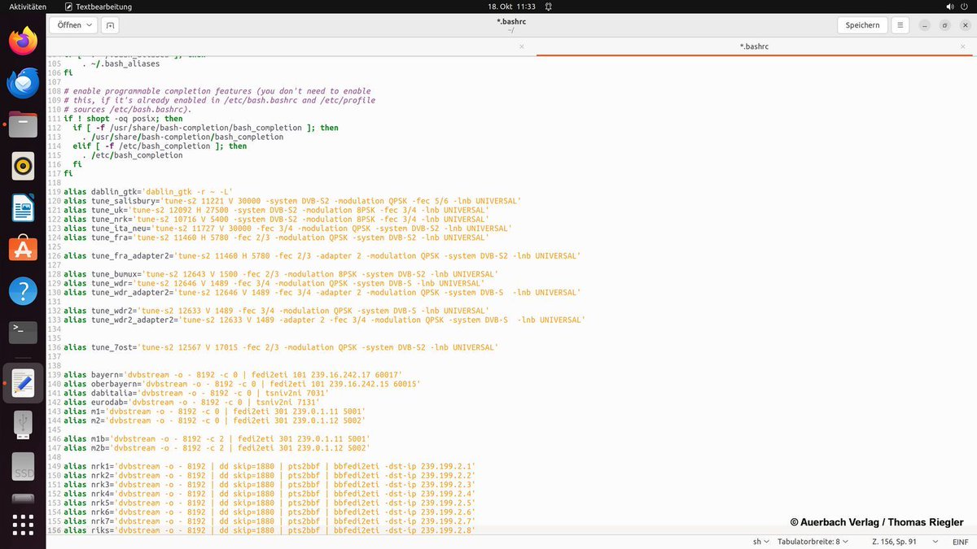The height and width of the screenshot is (549, 977).
Task: Click the '. ~/.bash_aliases' line
Action: (120, 63)
